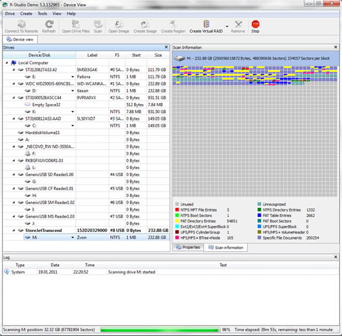Viewport: 342px width, 336px height.
Task: Collapse the ST31000528ASCC44 drive node
Action: coord(14,98)
